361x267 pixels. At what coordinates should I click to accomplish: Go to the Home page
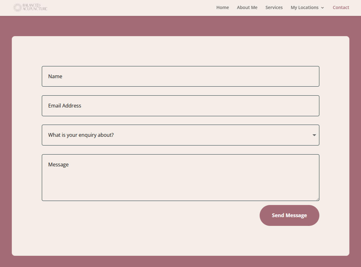tap(223, 7)
